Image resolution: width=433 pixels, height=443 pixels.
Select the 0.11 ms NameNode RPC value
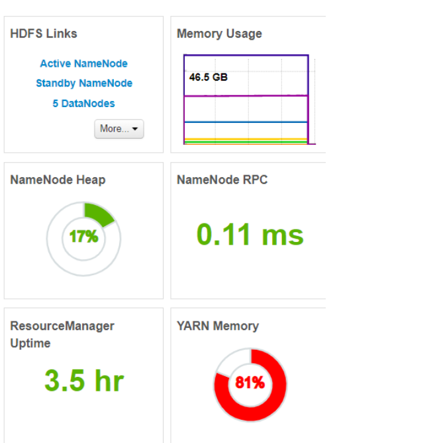coord(250,235)
